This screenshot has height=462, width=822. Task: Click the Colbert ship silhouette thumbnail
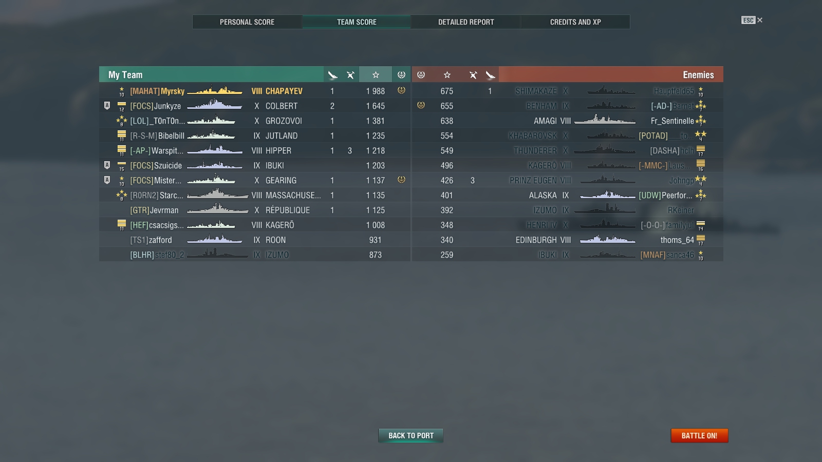click(x=215, y=105)
